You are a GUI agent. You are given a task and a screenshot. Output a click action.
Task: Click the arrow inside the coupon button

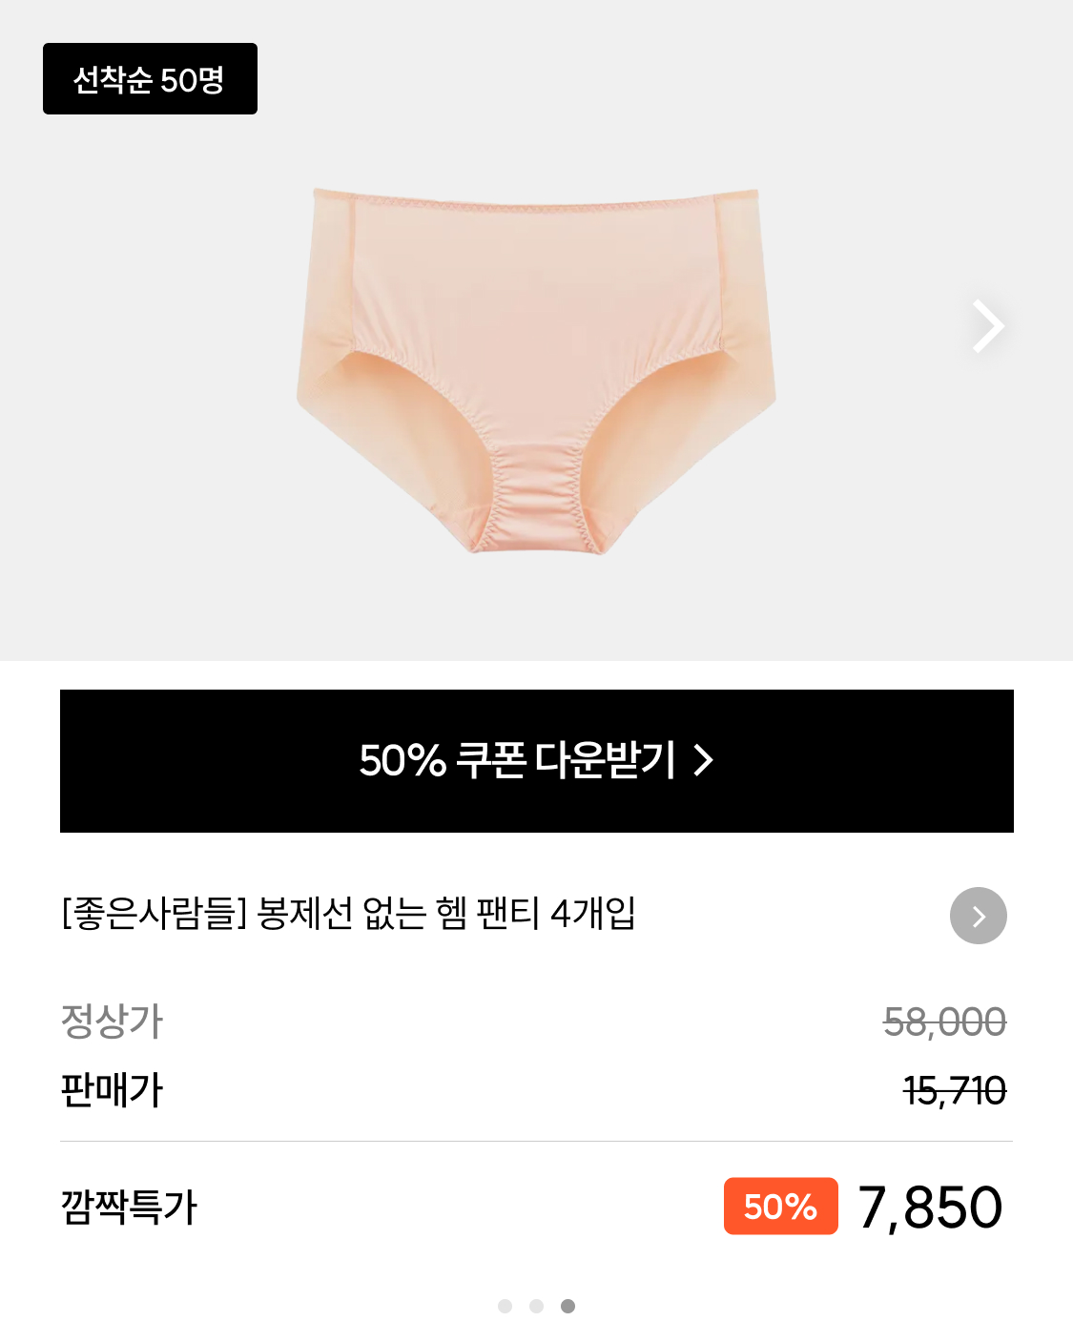click(704, 760)
